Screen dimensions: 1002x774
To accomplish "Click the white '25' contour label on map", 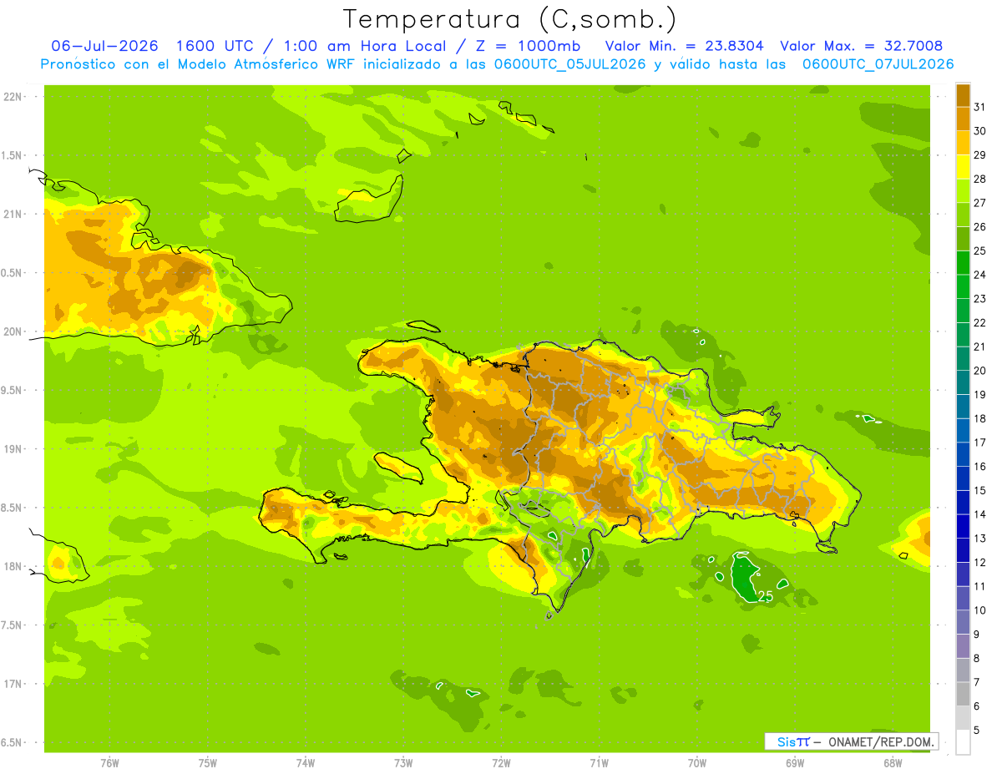I will [x=765, y=596].
